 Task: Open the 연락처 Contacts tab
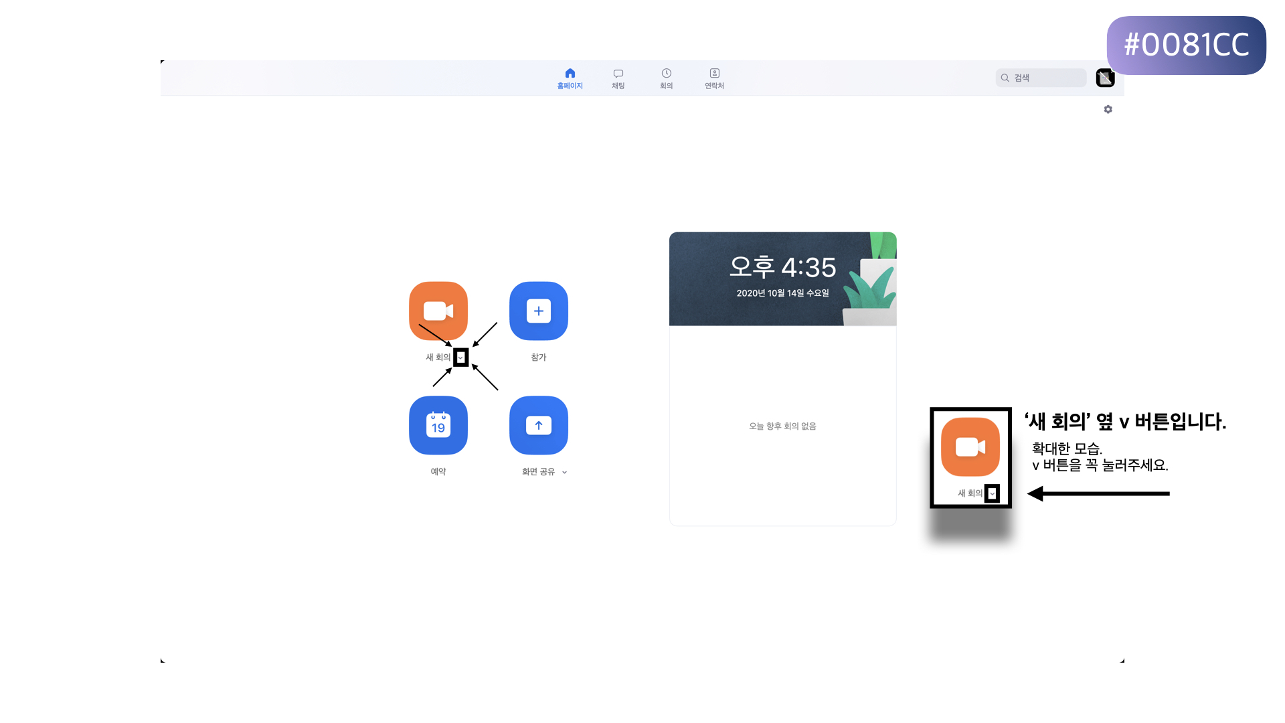click(714, 78)
